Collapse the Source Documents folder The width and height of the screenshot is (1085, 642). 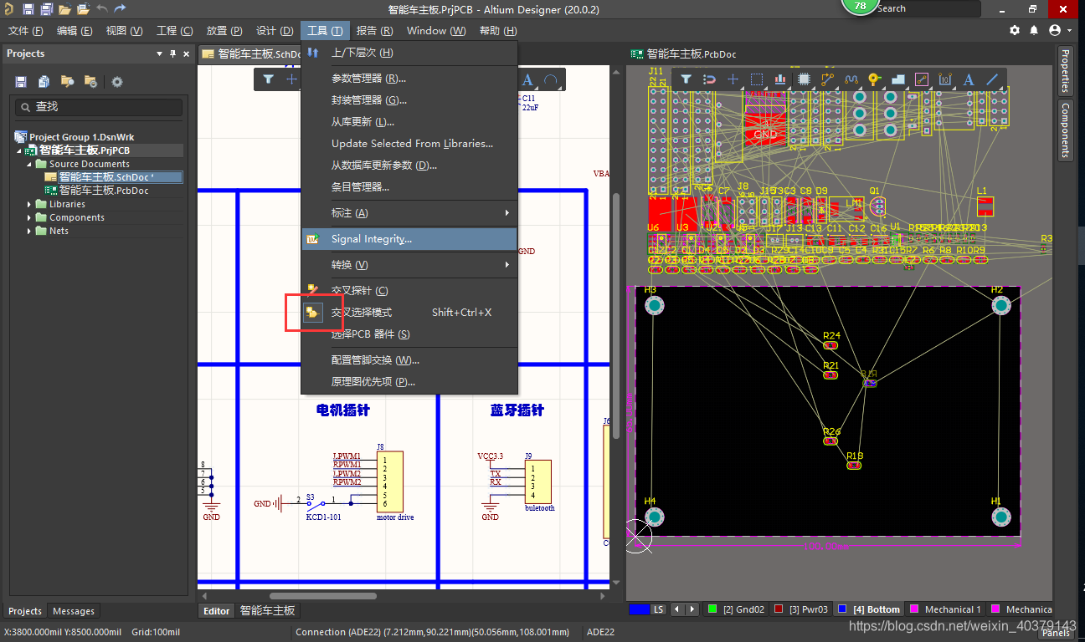tap(29, 164)
